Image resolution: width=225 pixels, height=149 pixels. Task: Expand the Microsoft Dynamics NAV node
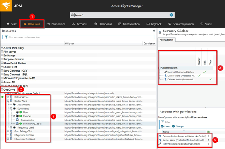[x=2, y=78]
